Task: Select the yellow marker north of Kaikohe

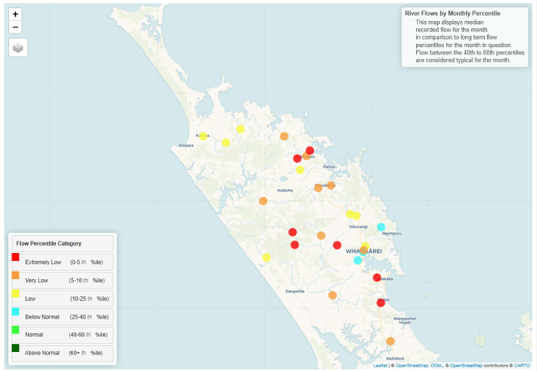Action: [x=300, y=170]
